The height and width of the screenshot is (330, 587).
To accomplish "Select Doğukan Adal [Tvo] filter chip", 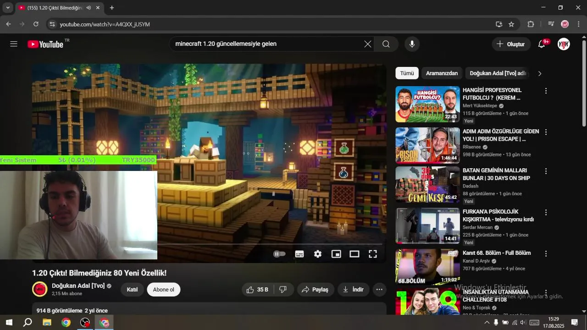I will pyautogui.click(x=497, y=73).
